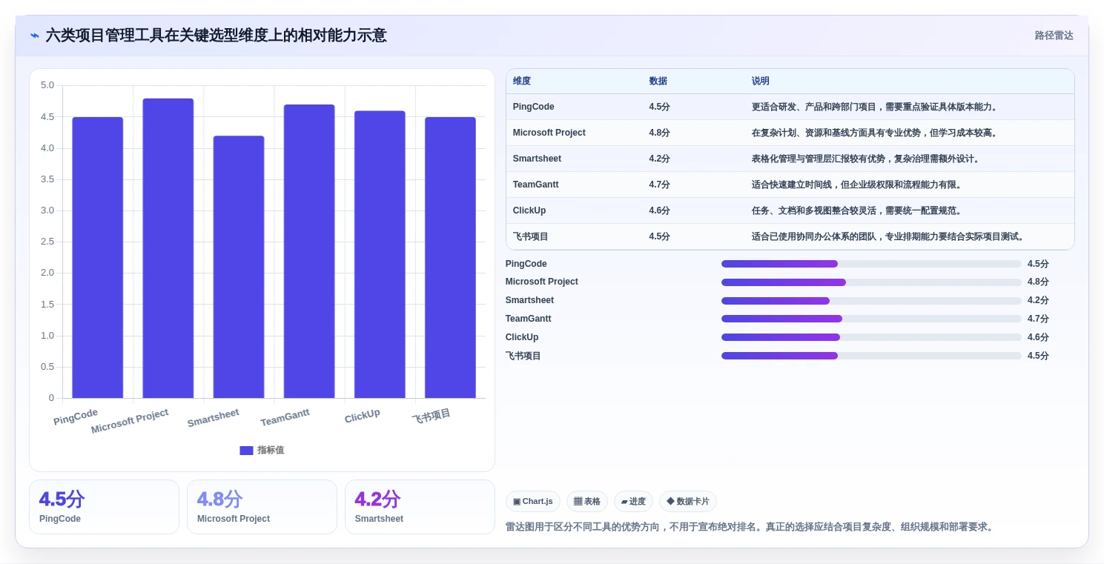Select the 飞书项目 table row name
This screenshot has width=1104, height=564.
coord(531,236)
